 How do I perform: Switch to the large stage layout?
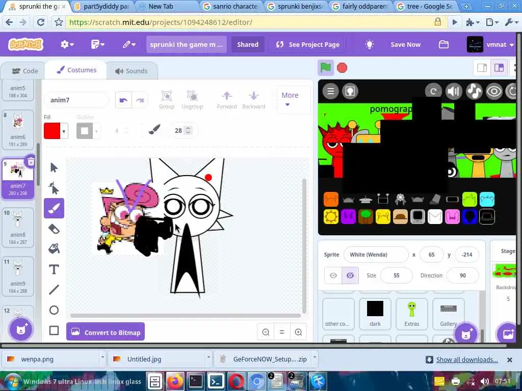click(499, 68)
